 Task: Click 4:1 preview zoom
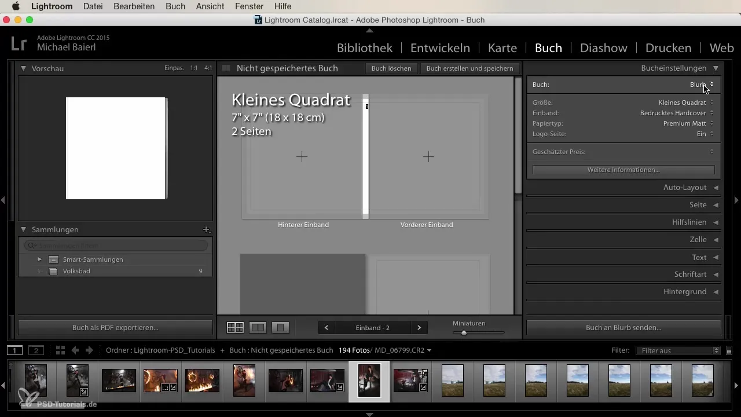click(208, 68)
